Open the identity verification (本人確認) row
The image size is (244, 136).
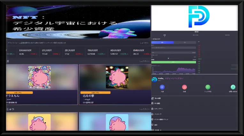(x=194, y=103)
